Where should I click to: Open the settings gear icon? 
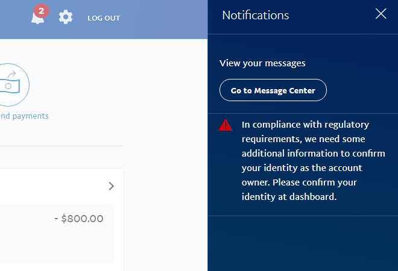tap(66, 17)
